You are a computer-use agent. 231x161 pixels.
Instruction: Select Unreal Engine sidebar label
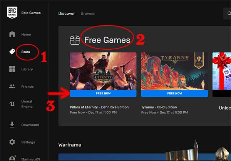27,104
